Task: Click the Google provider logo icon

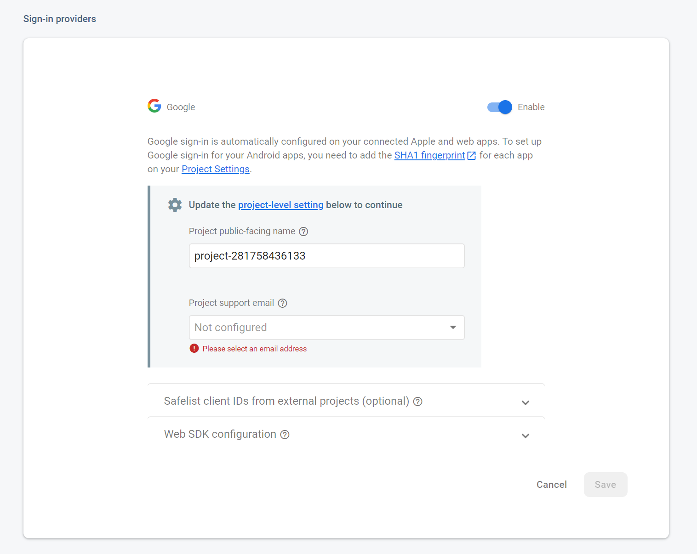Action: point(154,106)
